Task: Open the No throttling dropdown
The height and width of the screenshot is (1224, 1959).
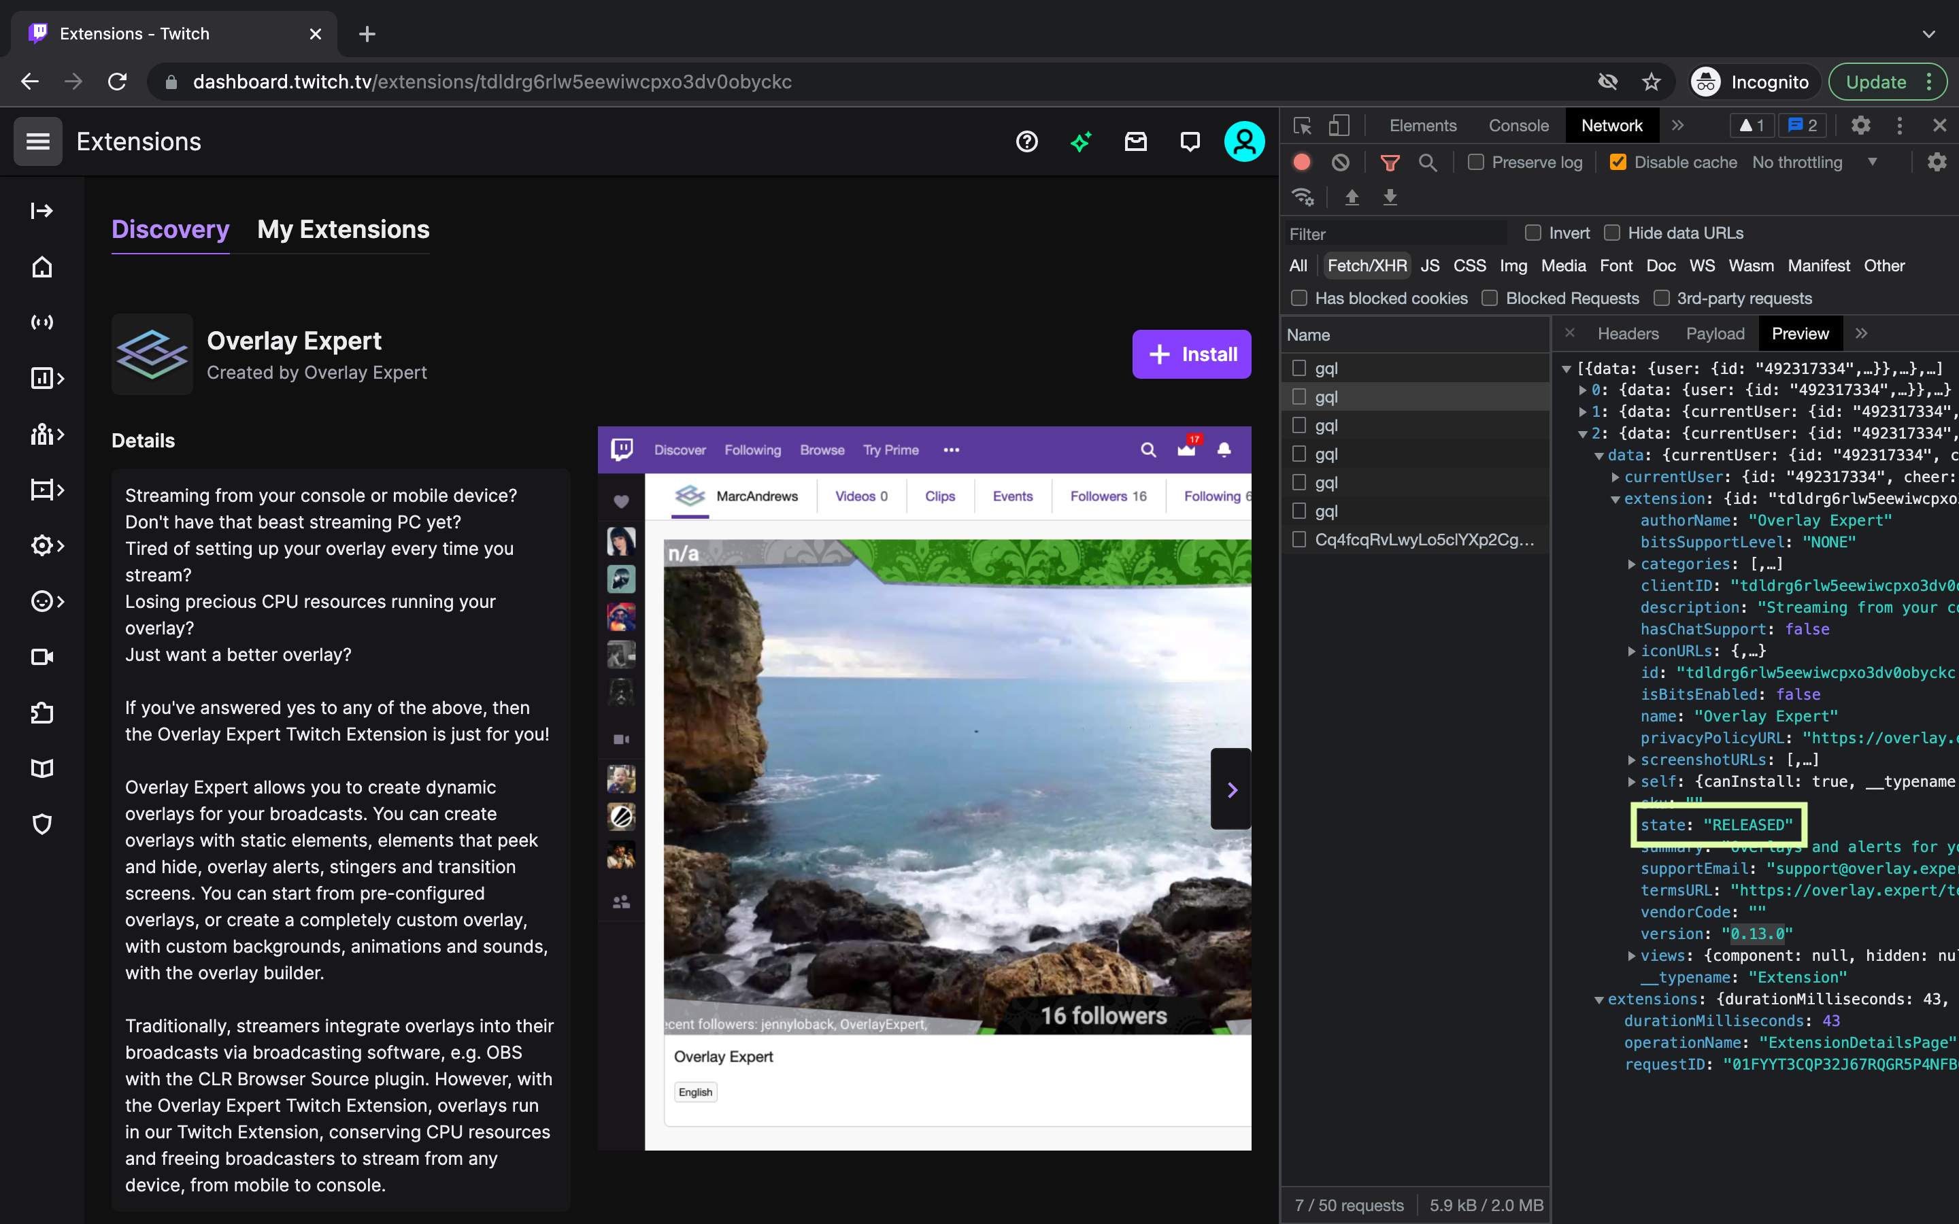Action: click(1815, 163)
